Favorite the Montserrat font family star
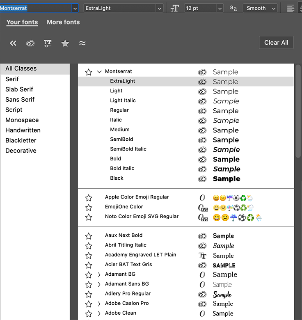302x320 pixels. click(89, 72)
